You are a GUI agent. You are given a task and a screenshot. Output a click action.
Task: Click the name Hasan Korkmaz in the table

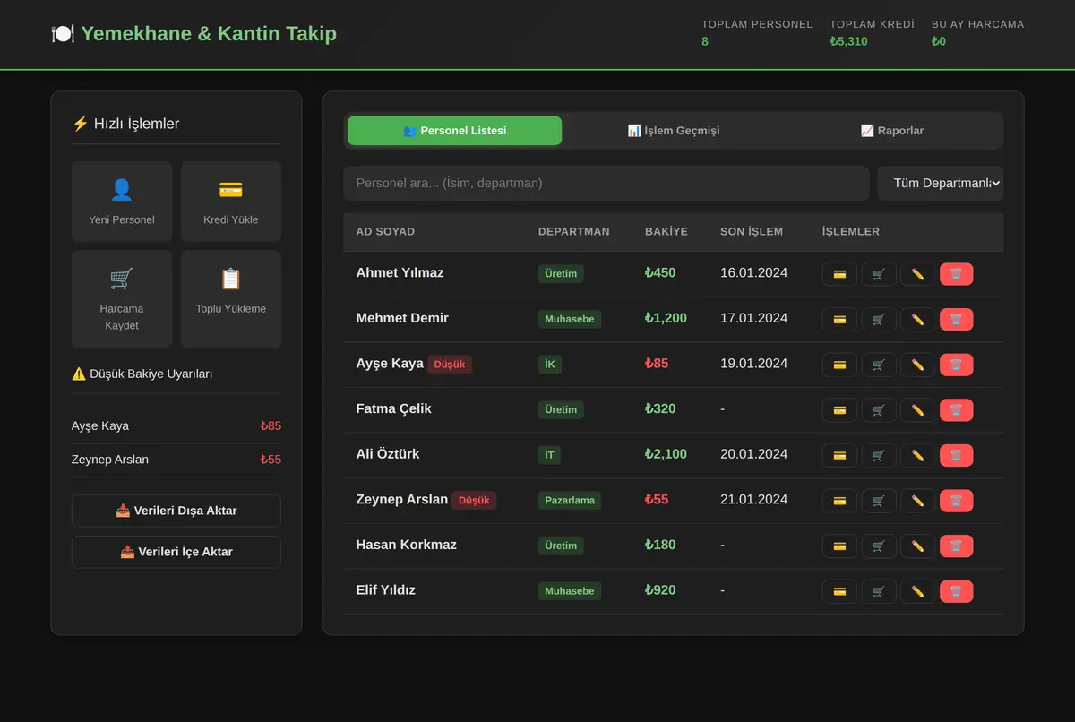pyautogui.click(x=407, y=545)
